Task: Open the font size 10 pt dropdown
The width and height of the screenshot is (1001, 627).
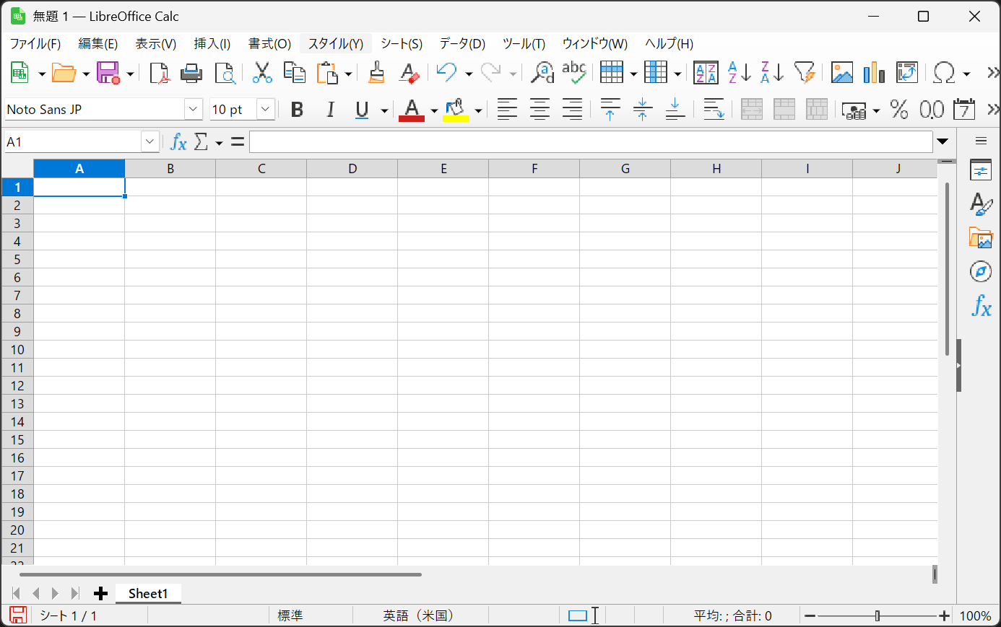Action: coord(266,110)
